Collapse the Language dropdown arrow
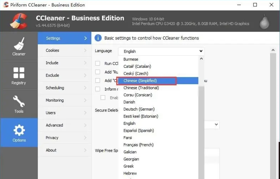 [201, 51]
